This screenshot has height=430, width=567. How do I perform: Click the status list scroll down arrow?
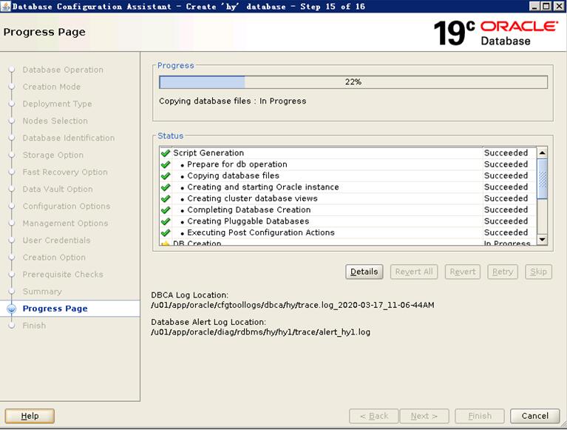(x=542, y=239)
